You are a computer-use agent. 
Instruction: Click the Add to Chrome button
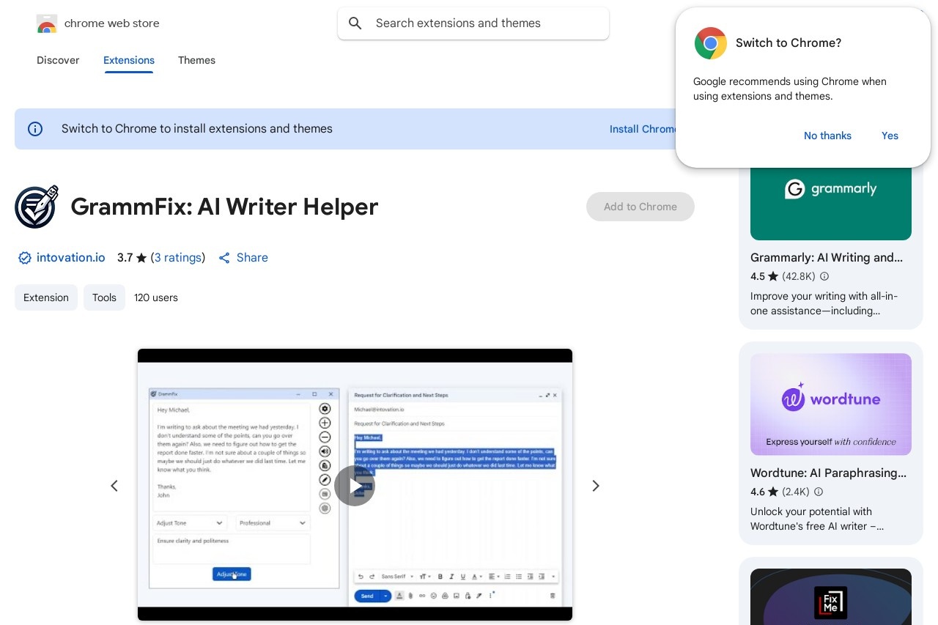point(640,207)
